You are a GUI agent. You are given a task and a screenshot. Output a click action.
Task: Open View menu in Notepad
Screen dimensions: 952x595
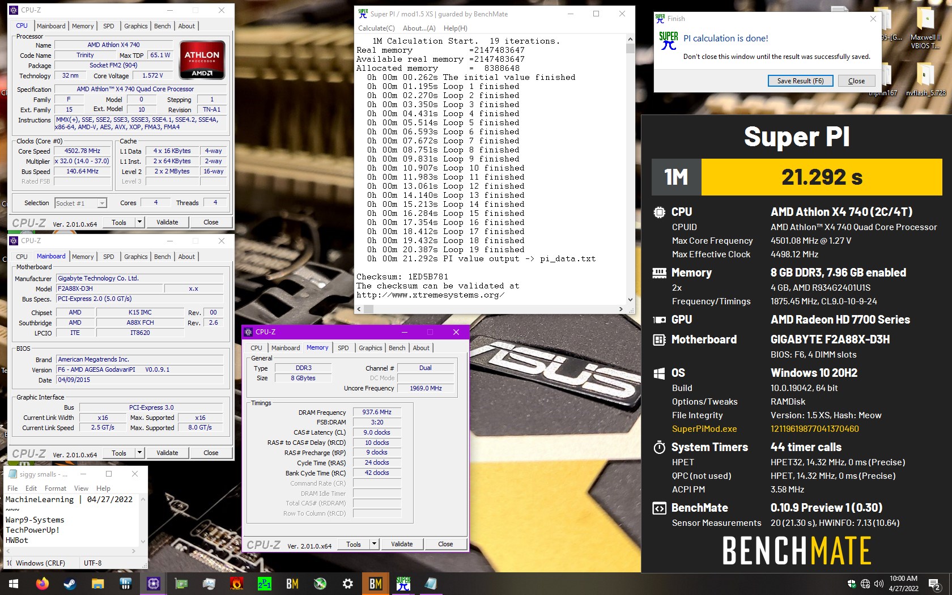click(x=81, y=488)
